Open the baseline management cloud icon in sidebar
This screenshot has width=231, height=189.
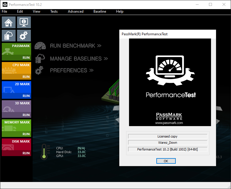point(9,36)
